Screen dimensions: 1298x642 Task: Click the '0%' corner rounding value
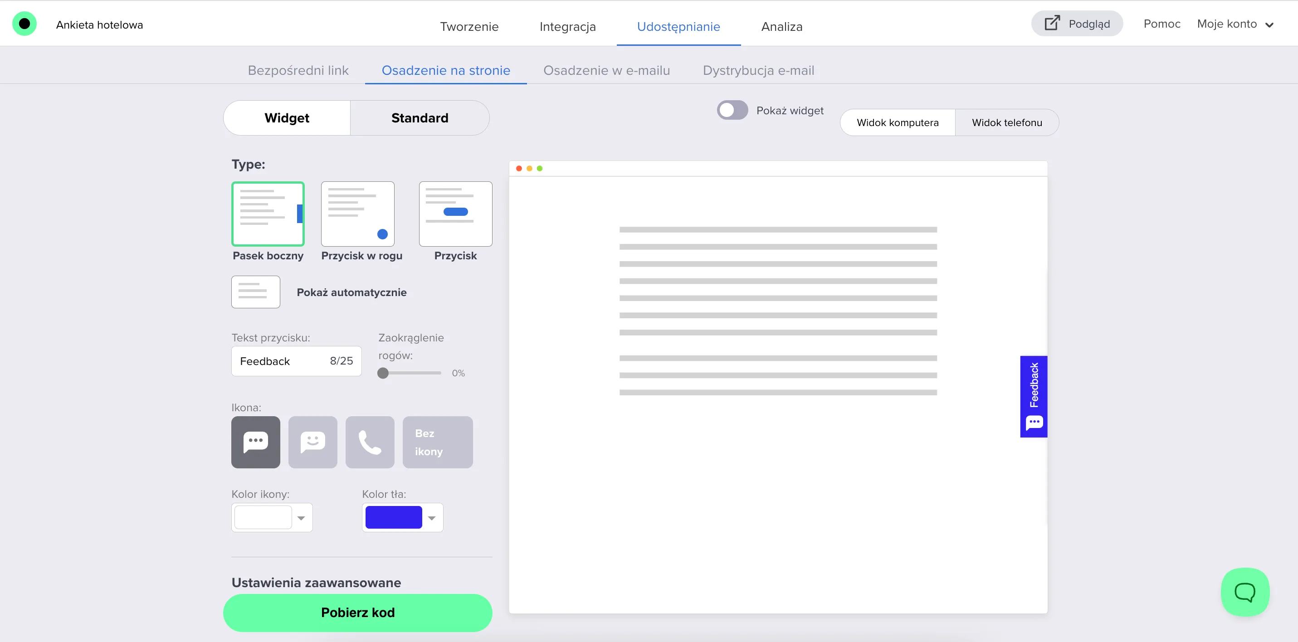[x=458, y=373]
